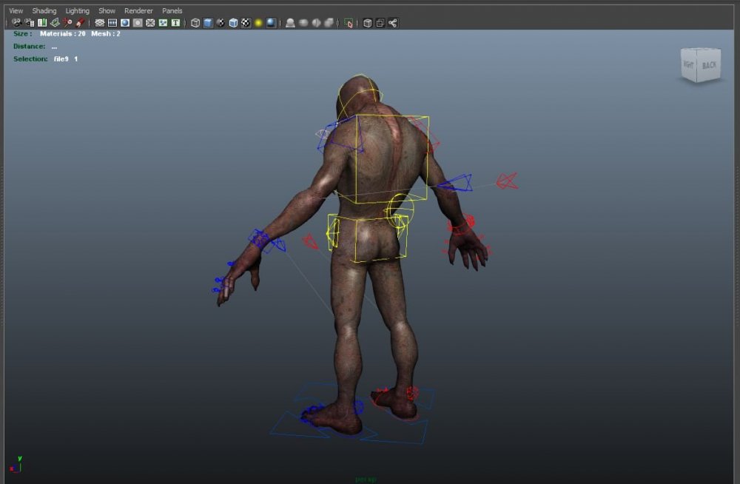Click the Safe Title 'T' icon
740x484 pixels.
pyautogui.click(x=175, y=23)
